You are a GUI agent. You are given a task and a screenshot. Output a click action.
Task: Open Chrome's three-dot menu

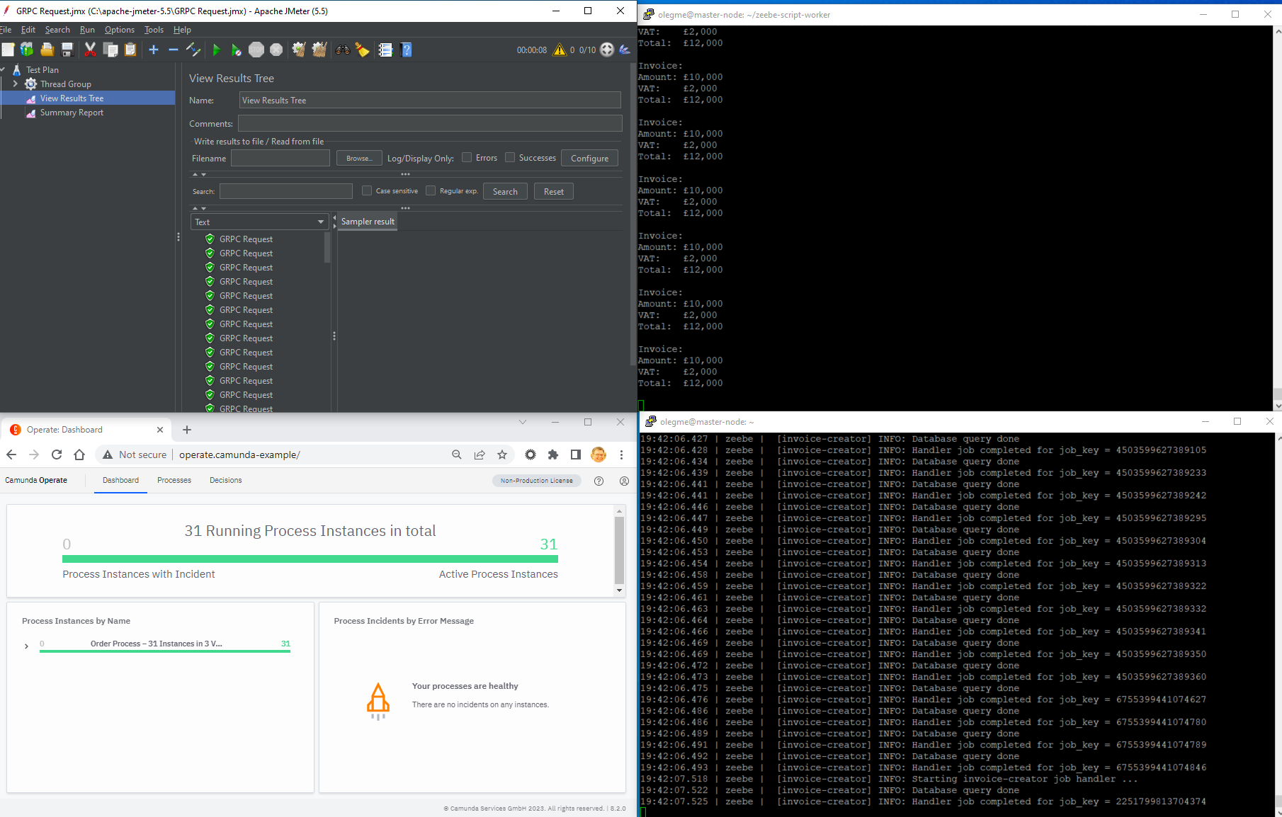coord(621,455)
